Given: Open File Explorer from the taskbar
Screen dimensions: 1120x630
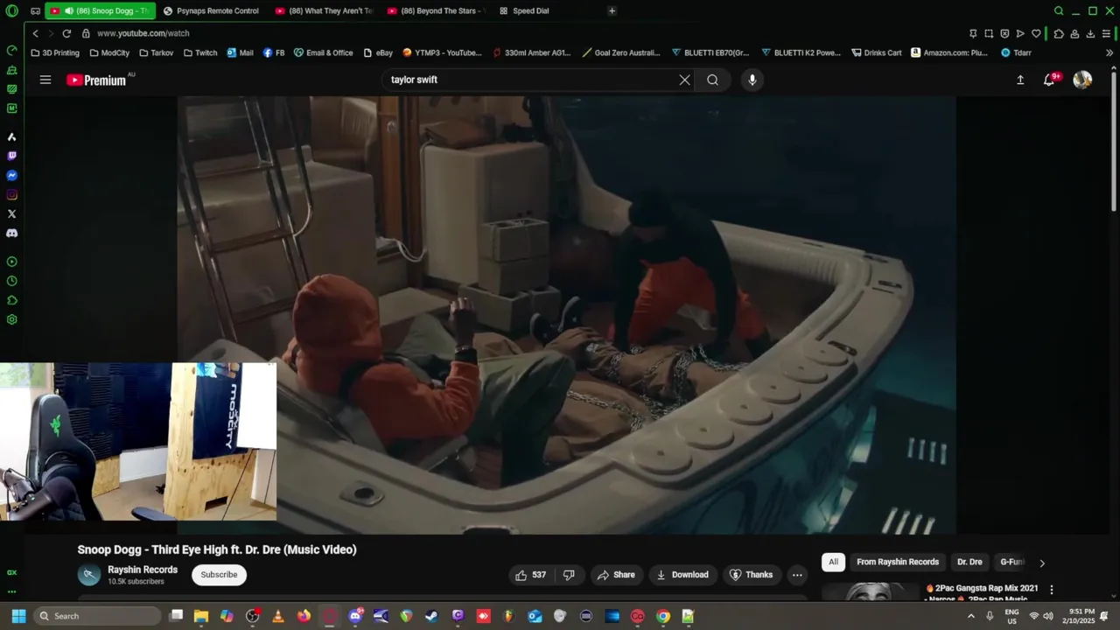Looking at the screenshot, I should [200, 616].
